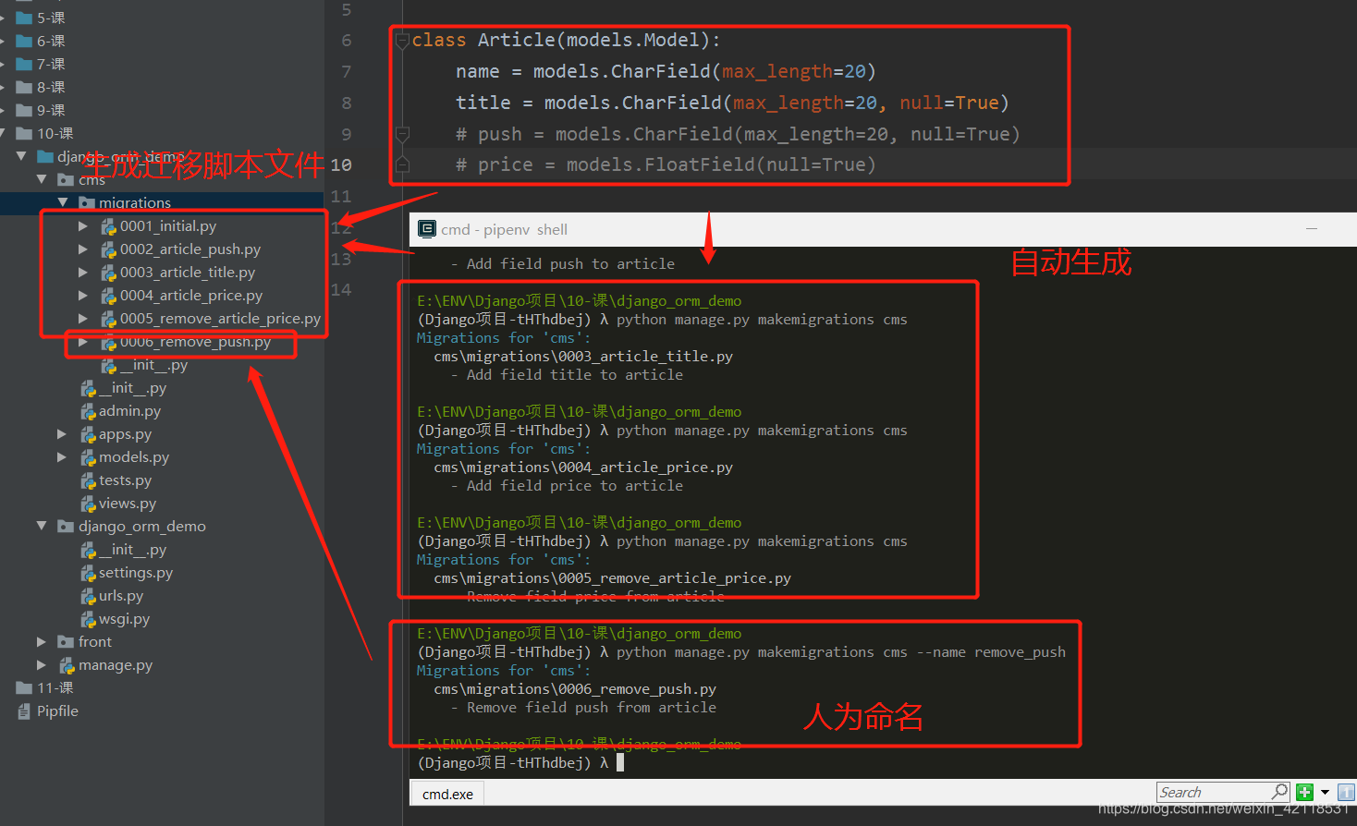Click terminal prompt line with cursor at bottom

[520, 763]
